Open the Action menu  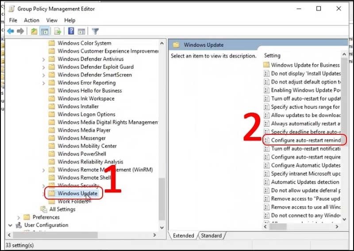31,20
